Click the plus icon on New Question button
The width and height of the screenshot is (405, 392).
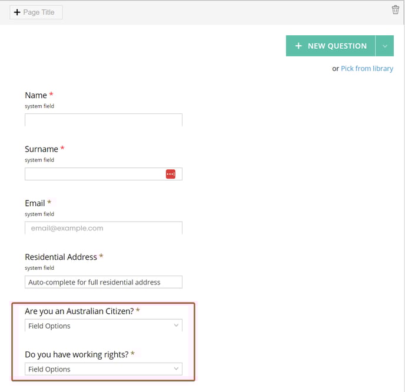pyautogui.click(x=298, y=46)
